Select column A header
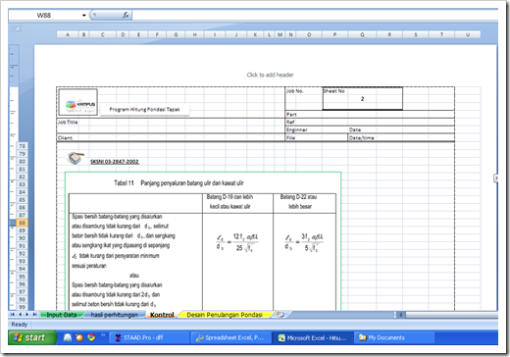Screen dimensions: 510x357 coord(68,34)
